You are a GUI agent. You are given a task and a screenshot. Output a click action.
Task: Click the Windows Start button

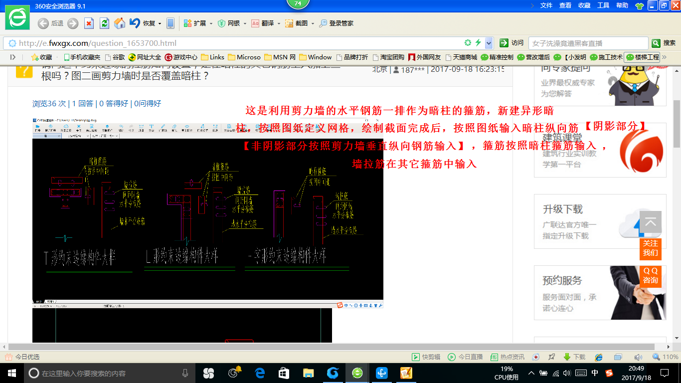(x=11, y=373)
